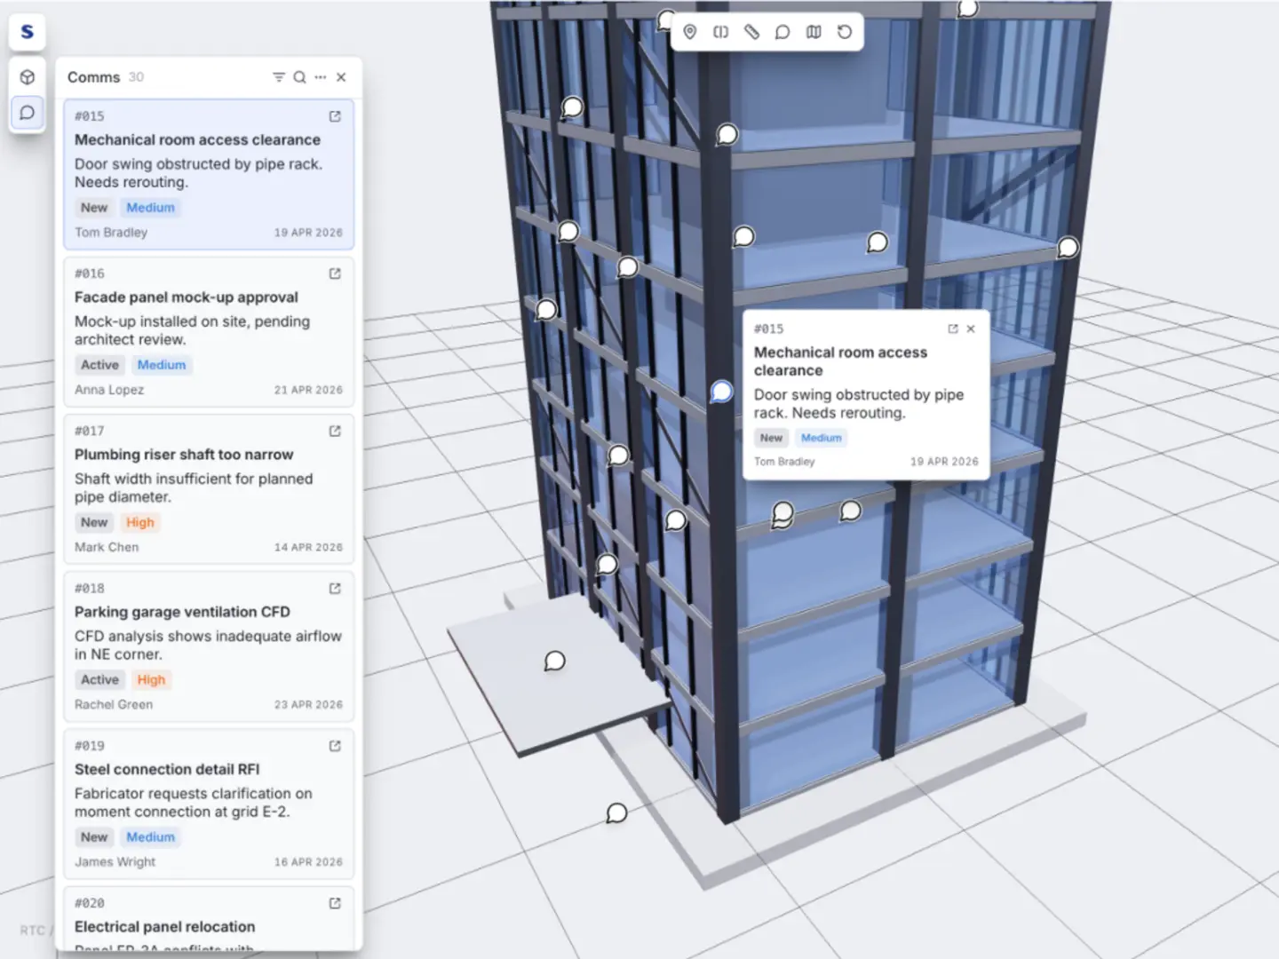Open comm #016 in a new window
This screenshot has height=959, width=1279.
[x=335, y=273]
